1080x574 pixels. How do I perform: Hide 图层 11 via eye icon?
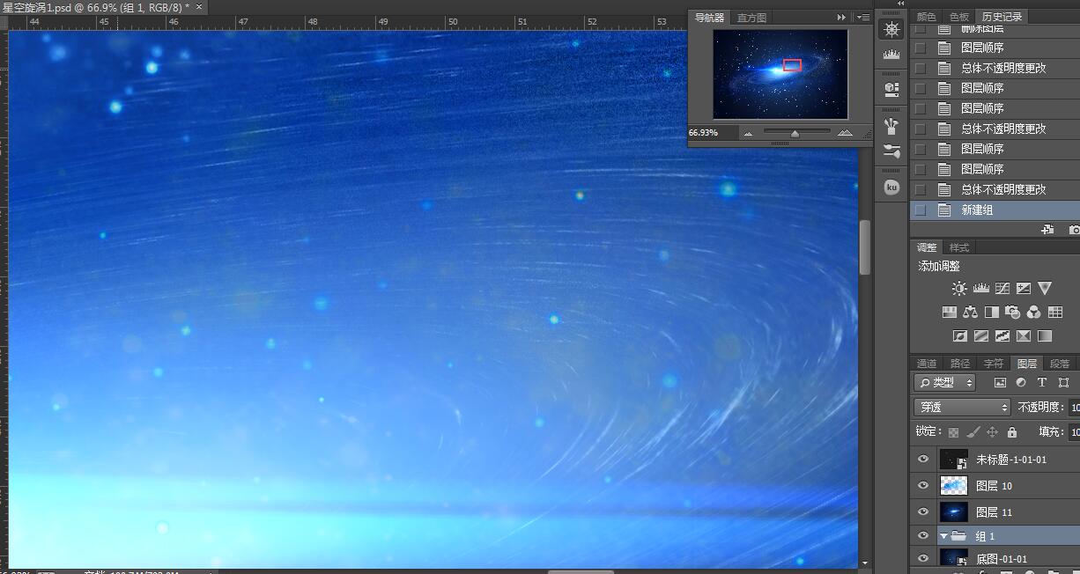pyautogui.click(x=923, y=511)
